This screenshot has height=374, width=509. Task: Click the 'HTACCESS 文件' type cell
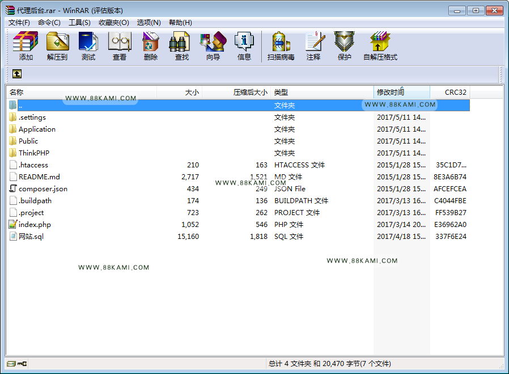click(299, 165)
